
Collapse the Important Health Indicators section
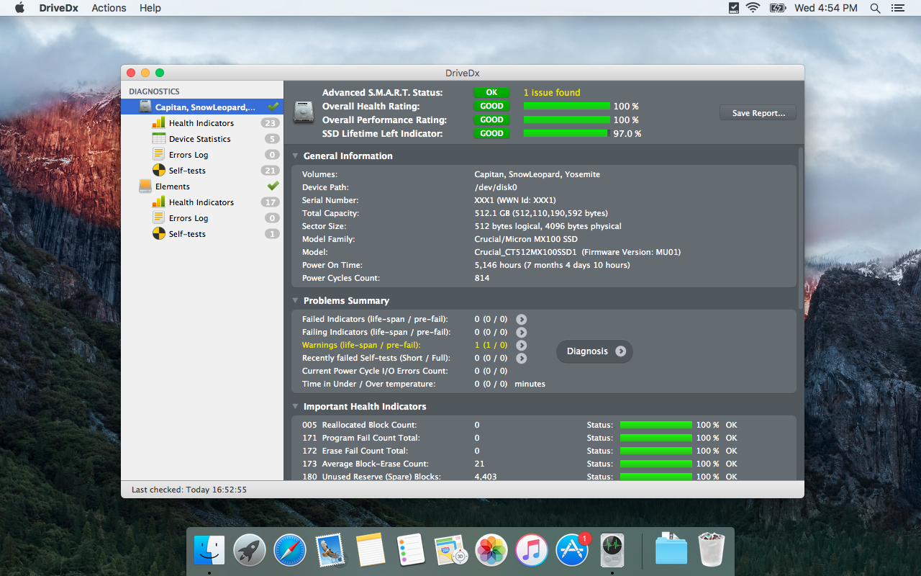click(x=295, y=407)
